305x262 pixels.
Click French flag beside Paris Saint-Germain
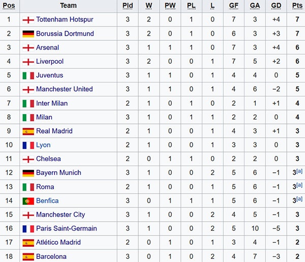[x=28, y=228]
